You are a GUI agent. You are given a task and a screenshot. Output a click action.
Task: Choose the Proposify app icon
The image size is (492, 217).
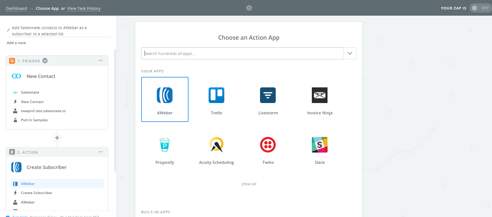(x=164, y=145)
